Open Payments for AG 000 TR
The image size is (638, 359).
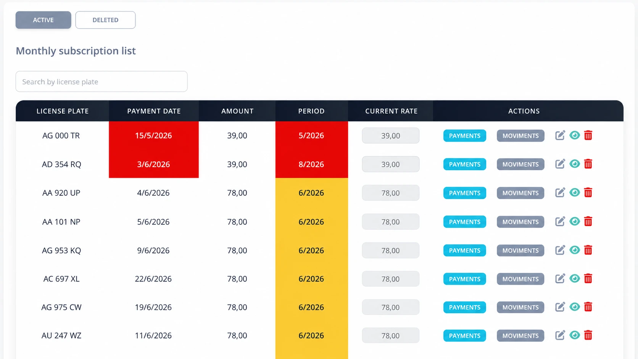(464, 136)
